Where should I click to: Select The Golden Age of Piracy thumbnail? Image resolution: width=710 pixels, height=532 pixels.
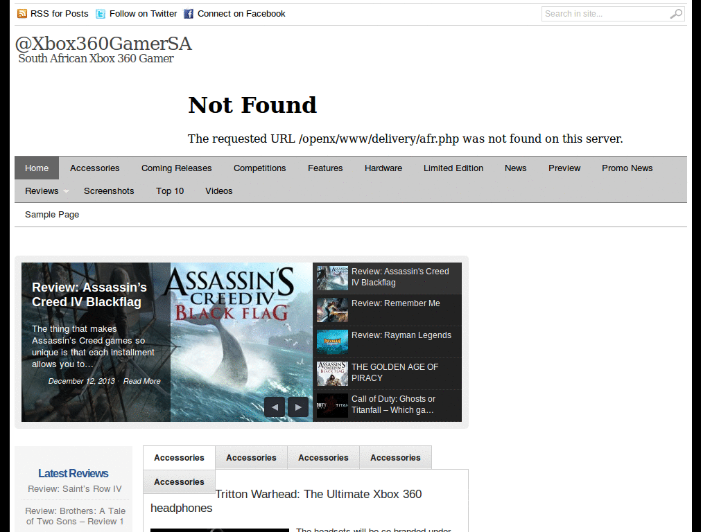click(x=332, y=373)
